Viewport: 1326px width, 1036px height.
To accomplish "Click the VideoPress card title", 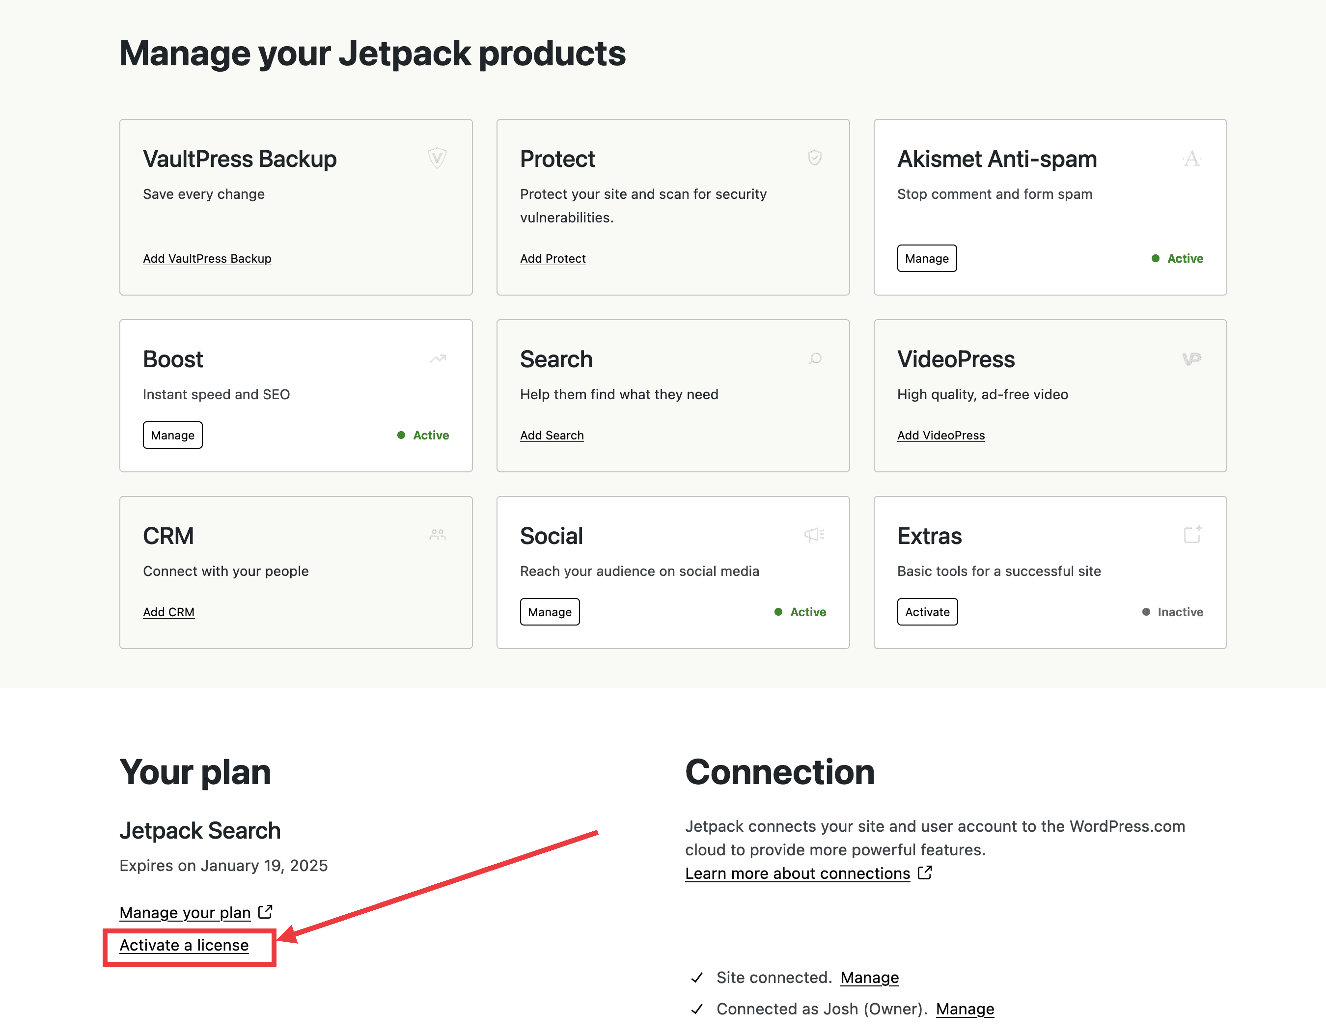I will (x=956, y=359).
